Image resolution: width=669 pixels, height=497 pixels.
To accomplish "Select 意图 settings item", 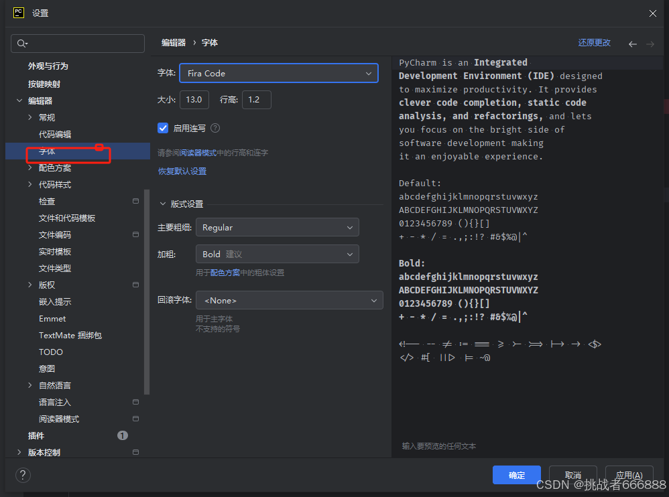I will point(46,368).
